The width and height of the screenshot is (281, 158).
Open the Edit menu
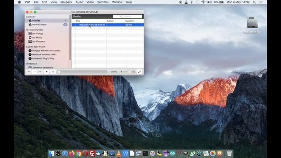pos(44,2)
